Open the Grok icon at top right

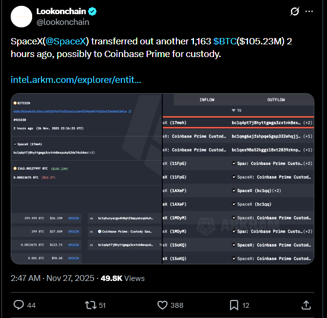pyautogui.click(x=294, y=12)
